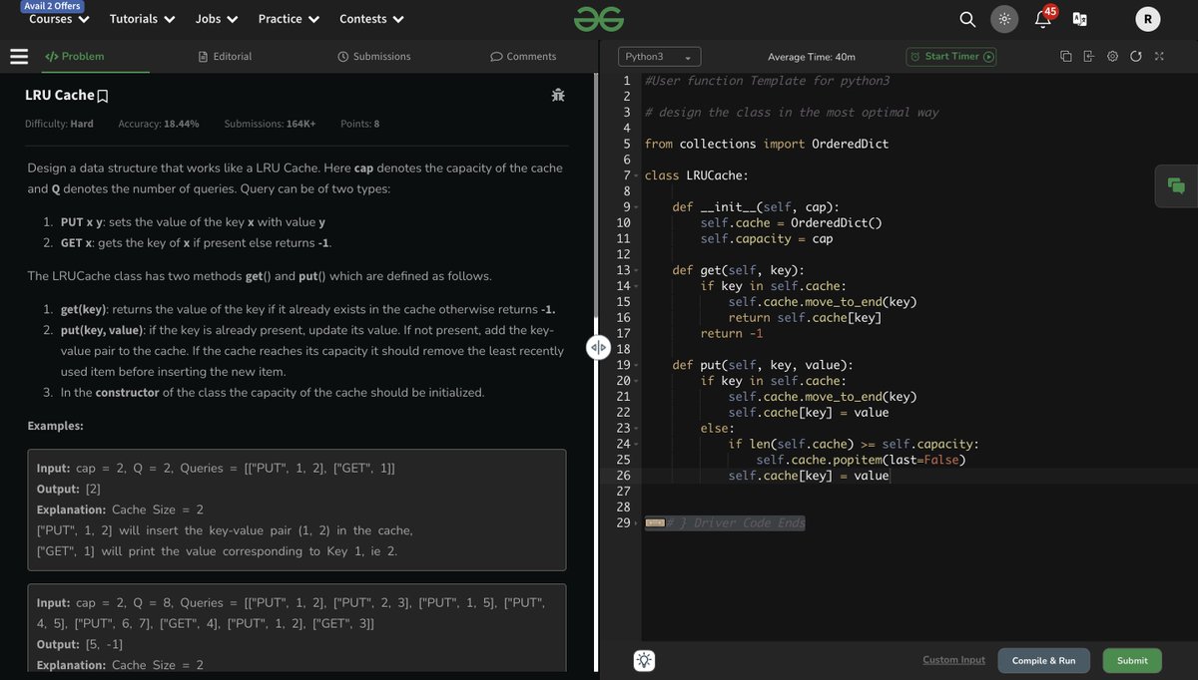Toggle the light/dark theme sun button

tap(1004, 19)
